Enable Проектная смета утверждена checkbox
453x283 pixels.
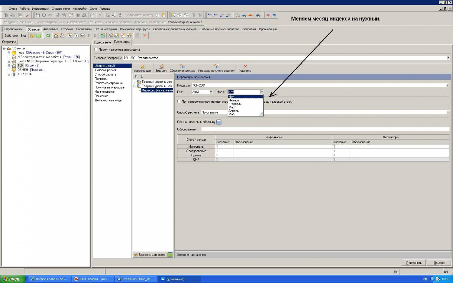point(96,50)
